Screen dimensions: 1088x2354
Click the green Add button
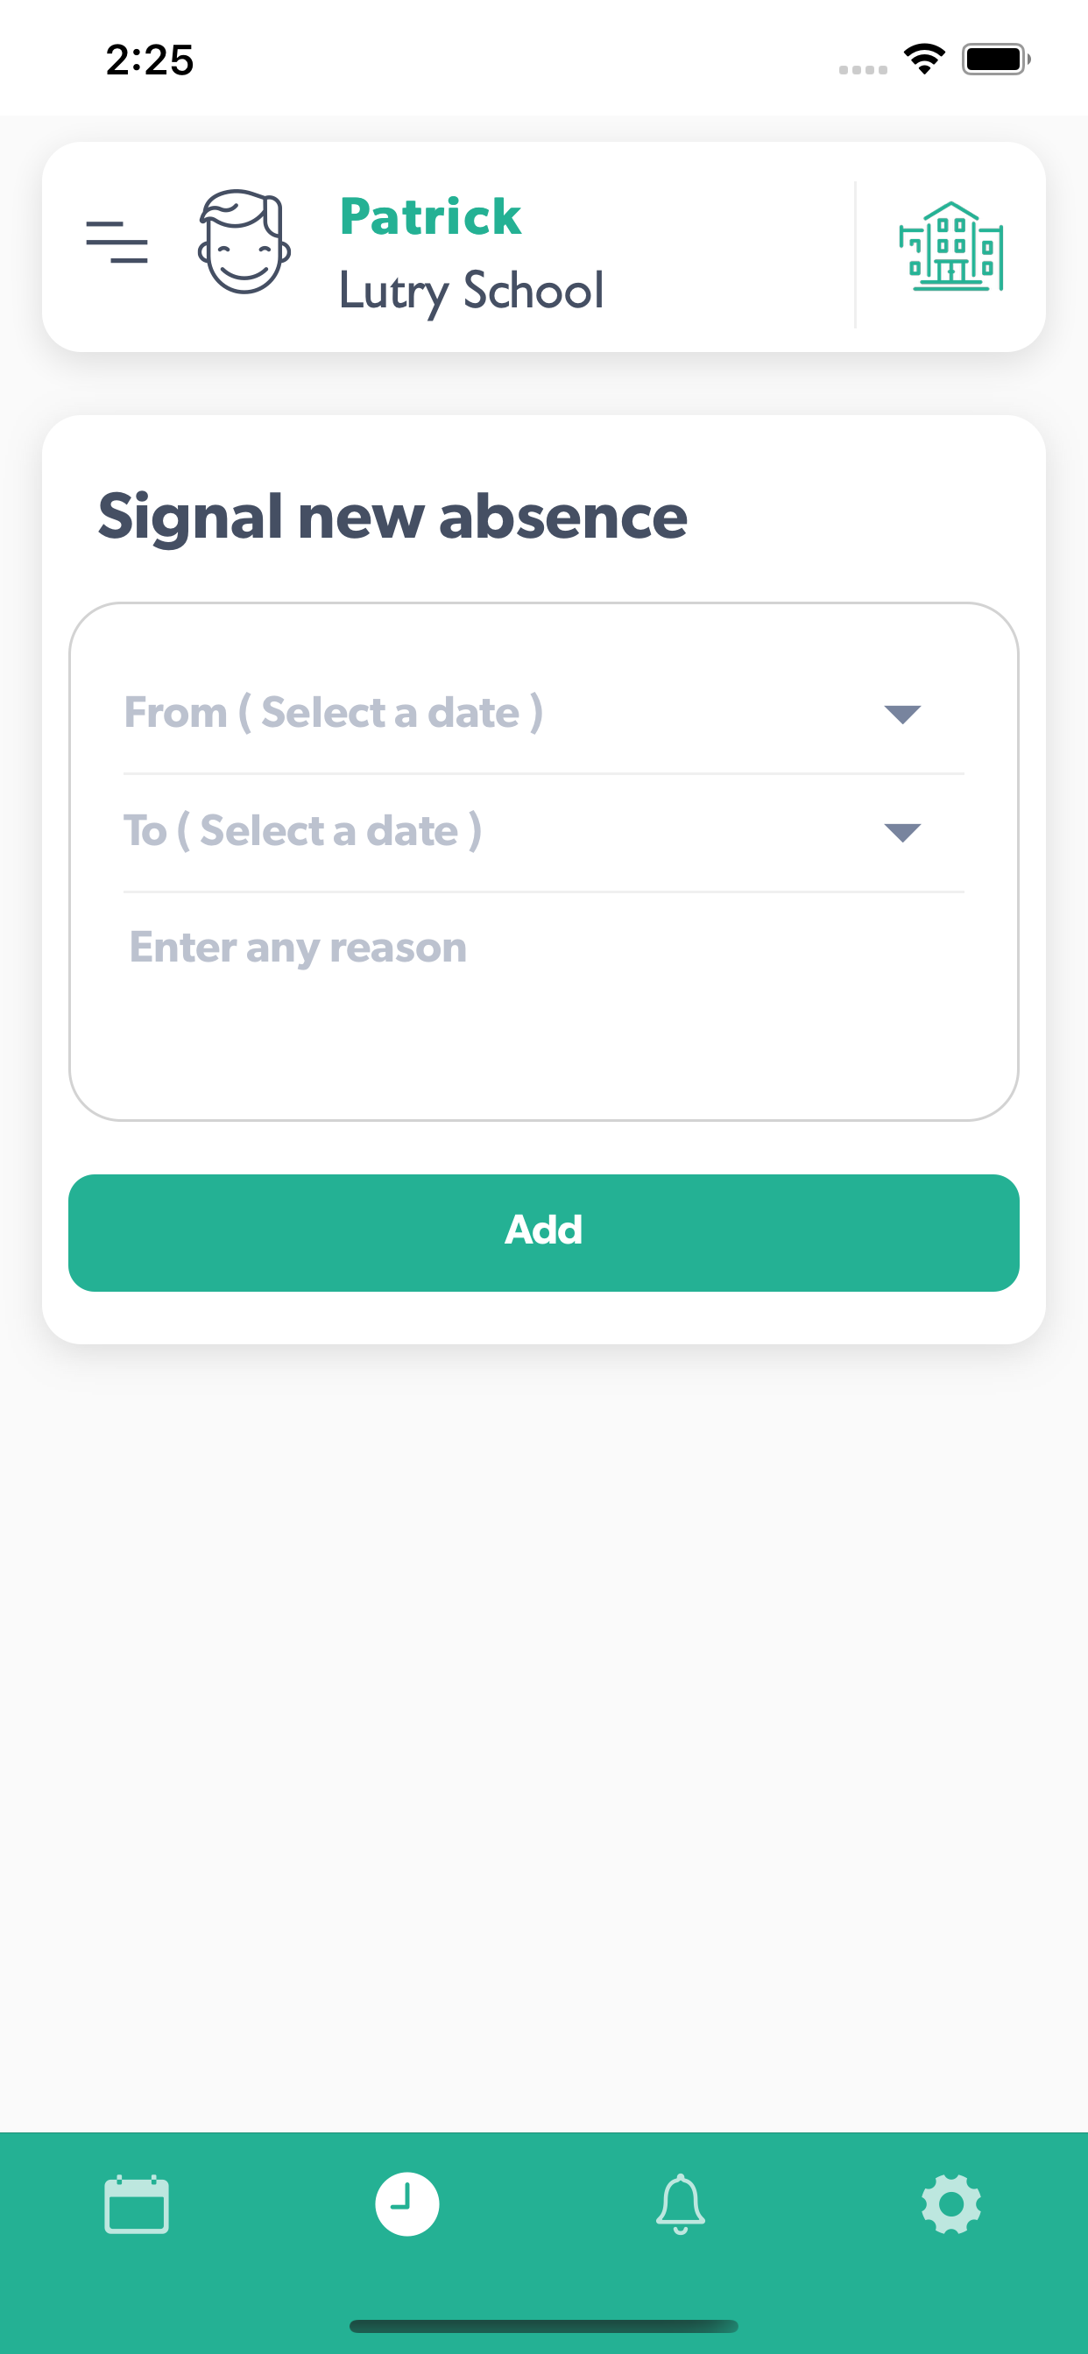[x=543, y=1232]
